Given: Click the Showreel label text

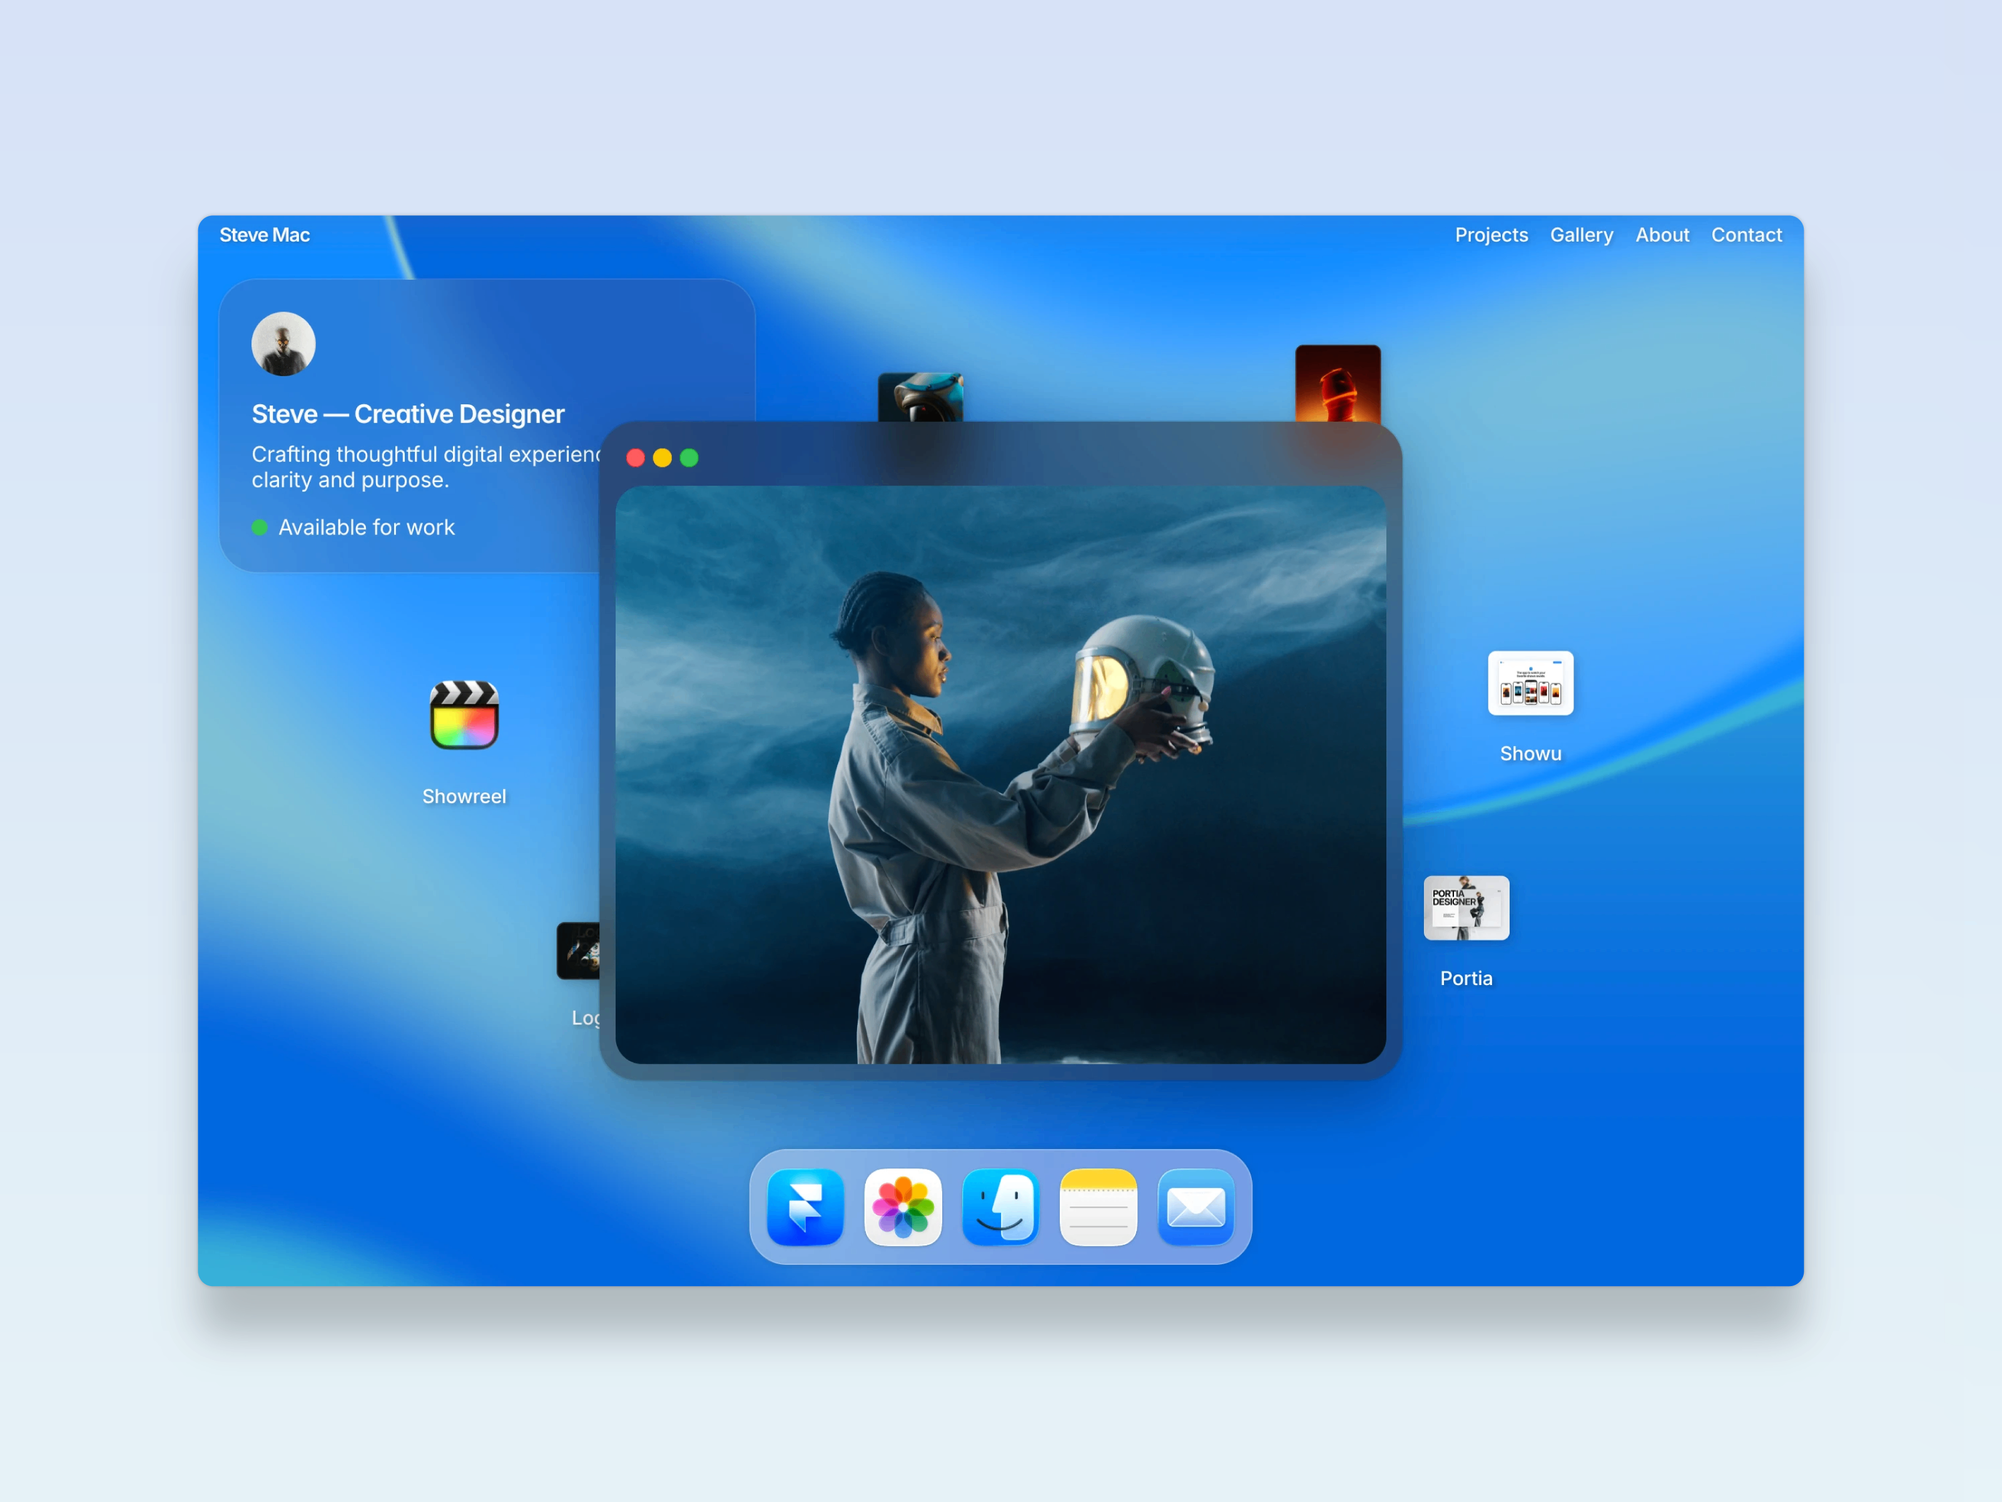Looking at the screenshot, I should point(464,796).
